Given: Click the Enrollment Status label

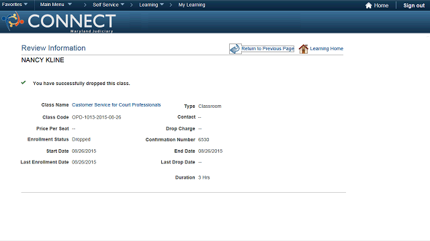Looking at the screenshot, I should (48, 139).
